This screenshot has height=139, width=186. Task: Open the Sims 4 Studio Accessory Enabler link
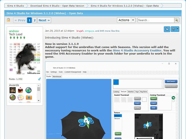[x=137, y=50]
